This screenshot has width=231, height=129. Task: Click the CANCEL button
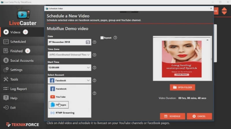coord(199,116)
